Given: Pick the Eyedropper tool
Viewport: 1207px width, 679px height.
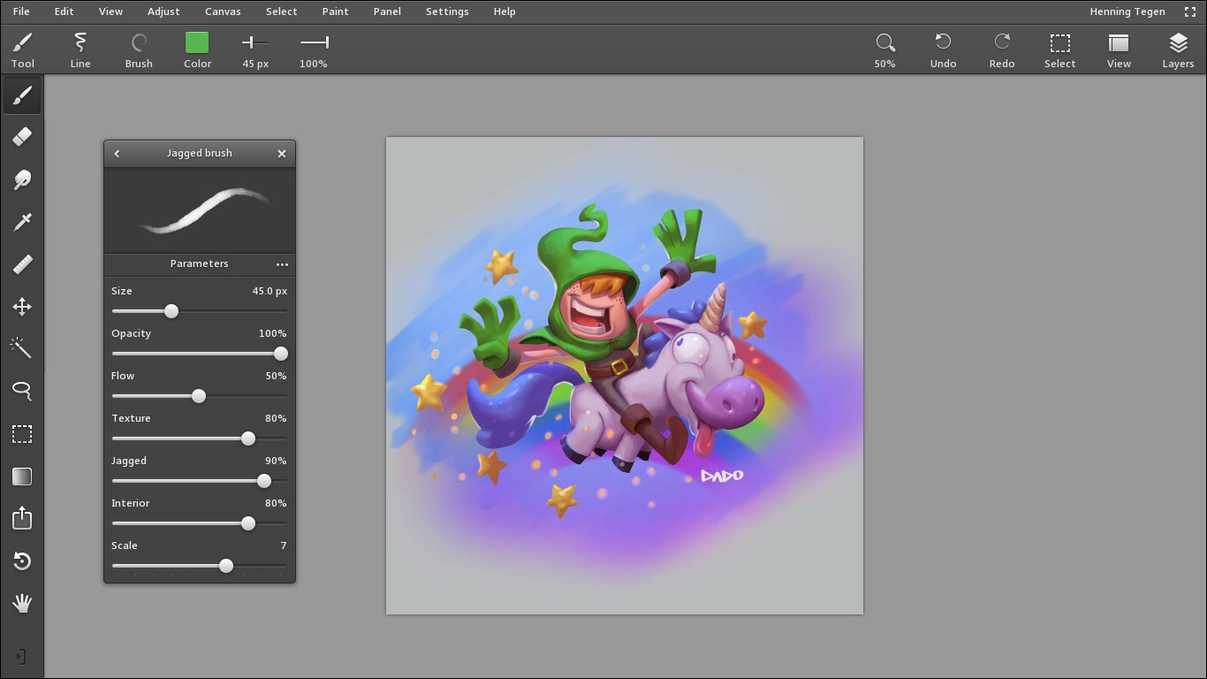Looking at the screenshot, I should click(x=22, y=221).
